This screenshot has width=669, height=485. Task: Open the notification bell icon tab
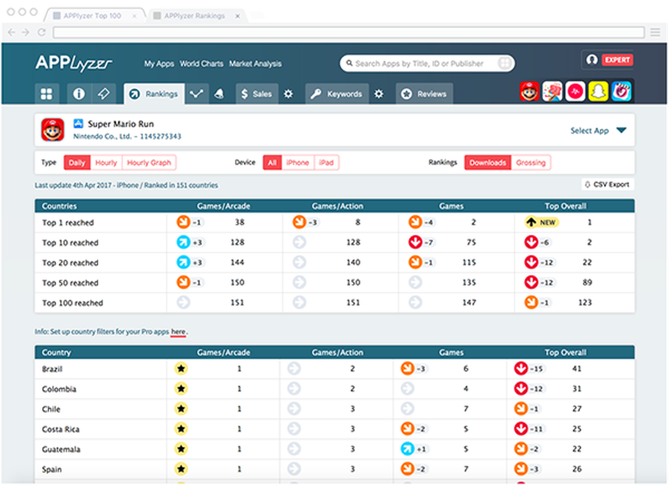coord(219,94)
